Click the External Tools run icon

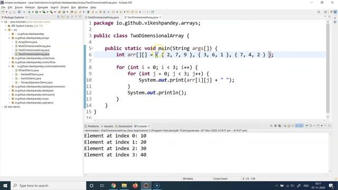(51, 12)
